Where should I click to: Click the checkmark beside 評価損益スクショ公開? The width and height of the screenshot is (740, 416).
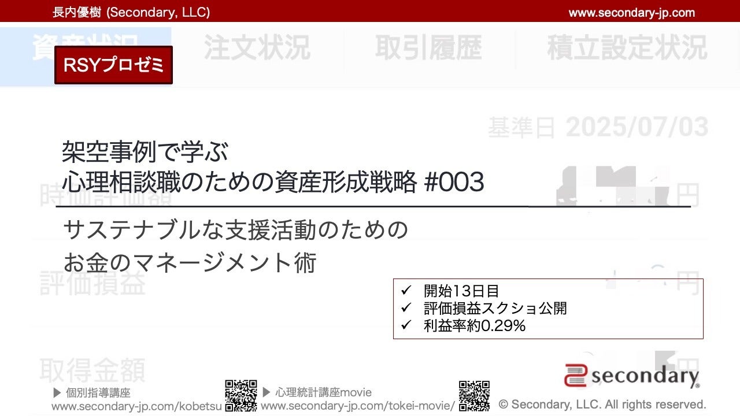pos(406,308)
